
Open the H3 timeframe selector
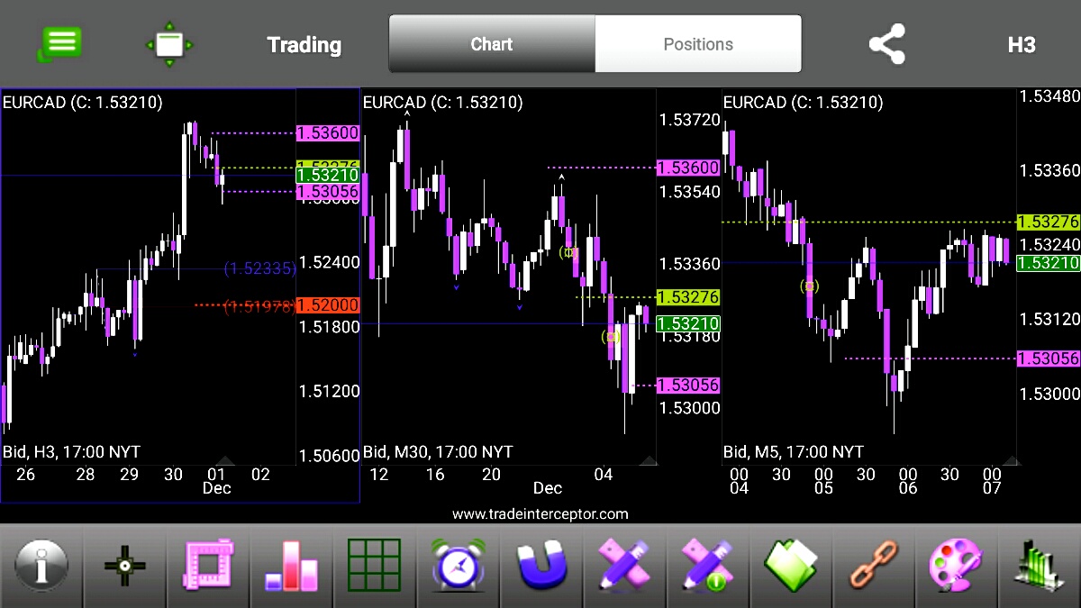1022,45
